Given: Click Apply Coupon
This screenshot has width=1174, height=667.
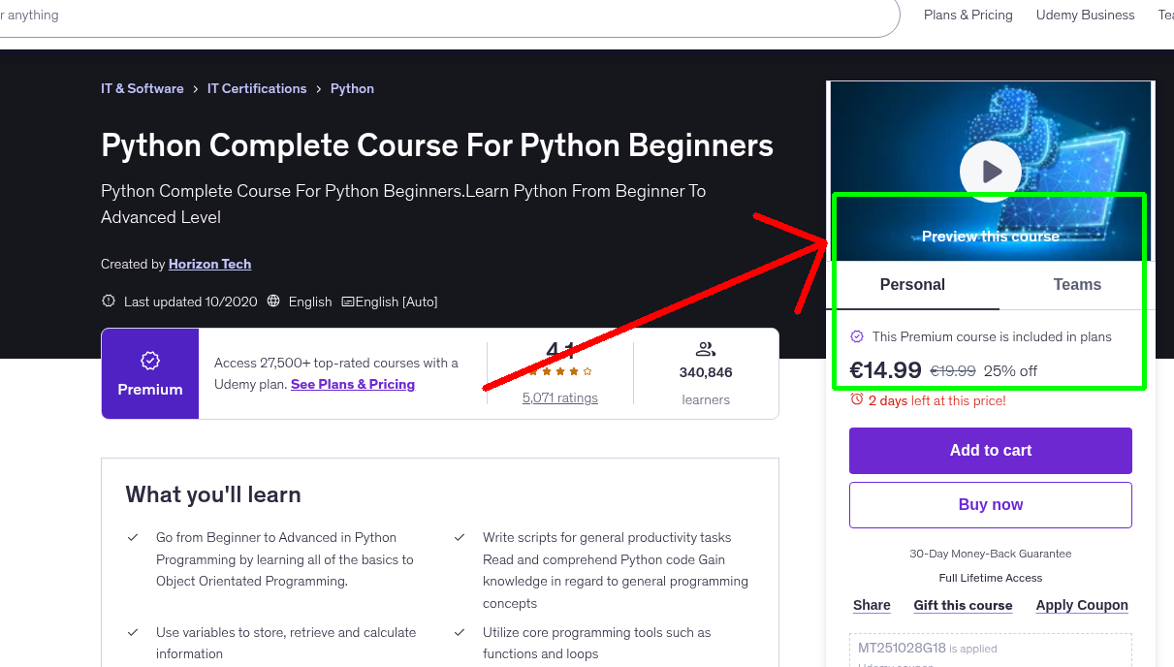Looking at the screenshot, I should (x=1082, y=605).
